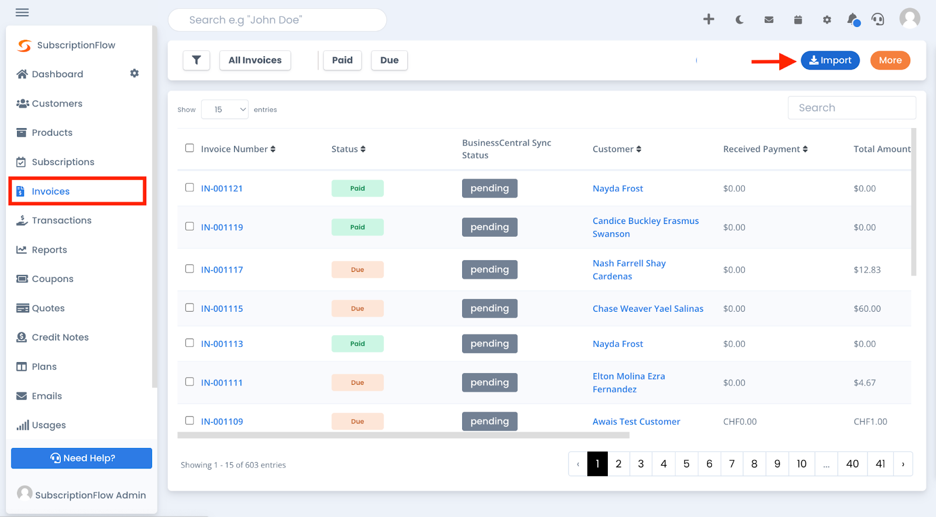
Task: Check the box for invoice IN-001113
Action: tap(190, 343)
